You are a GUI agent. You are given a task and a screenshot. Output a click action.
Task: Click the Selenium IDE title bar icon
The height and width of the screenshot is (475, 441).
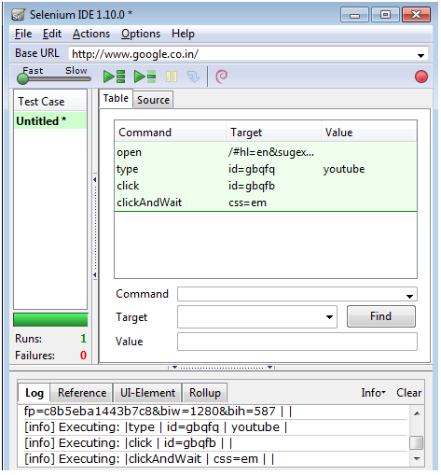18,15
